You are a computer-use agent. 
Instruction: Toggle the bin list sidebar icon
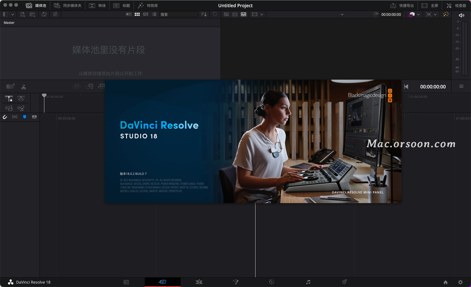5,14
